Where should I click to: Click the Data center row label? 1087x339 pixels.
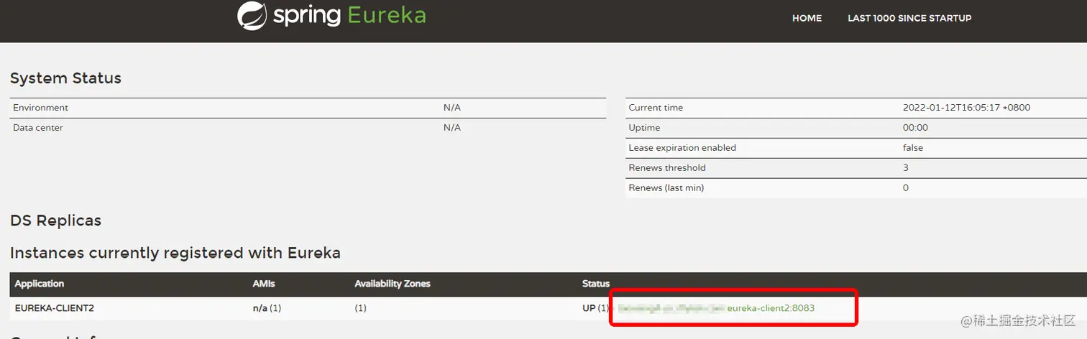(x=38, y=128)
